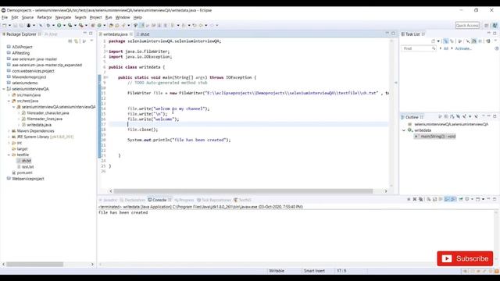
Task: Toggle Scroll Lock in Console toolbar
Action: (x=434, y=199)
